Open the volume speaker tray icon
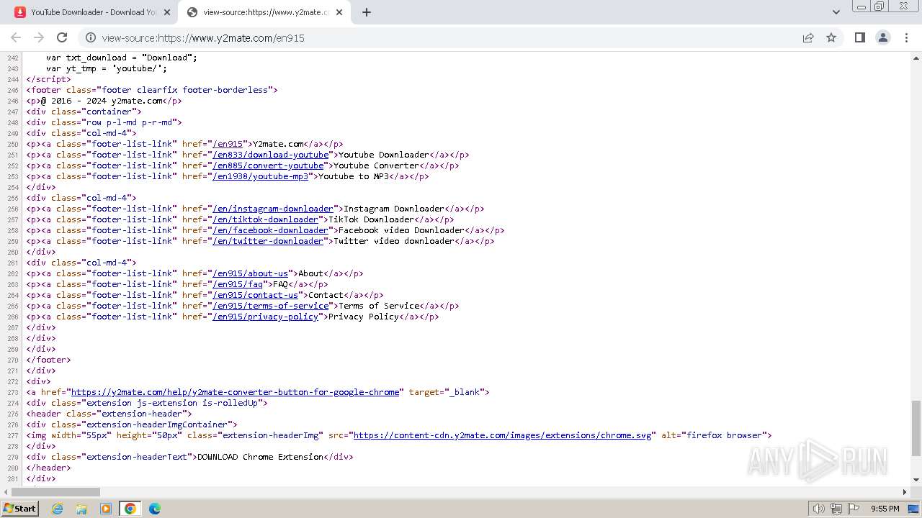The height and width of the screenshot is (518, 922). 818,509
